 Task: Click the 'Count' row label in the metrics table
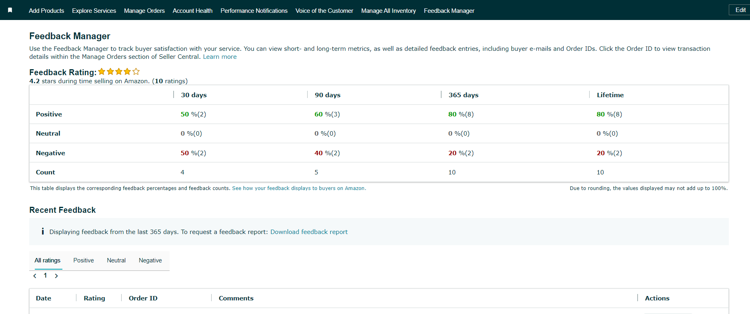46,172
